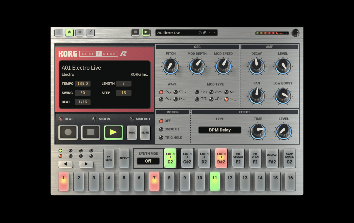The height and width of the screenshot is (223, 354).
Task: Set Motion mode to TRIG HOLD
Action: pos(161,137)
